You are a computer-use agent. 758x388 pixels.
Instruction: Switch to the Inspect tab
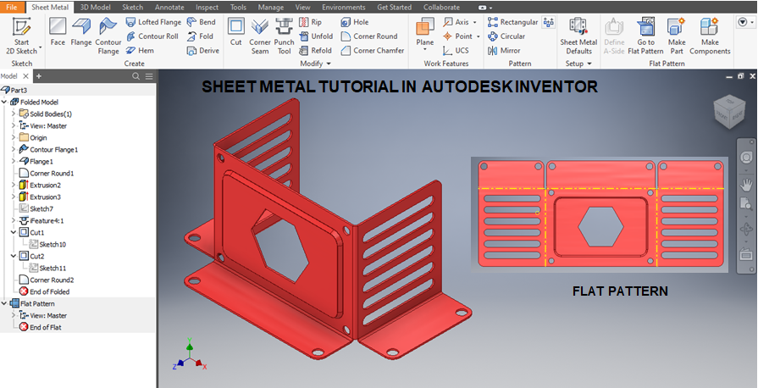pyautogui.click(x=207, y=8)
